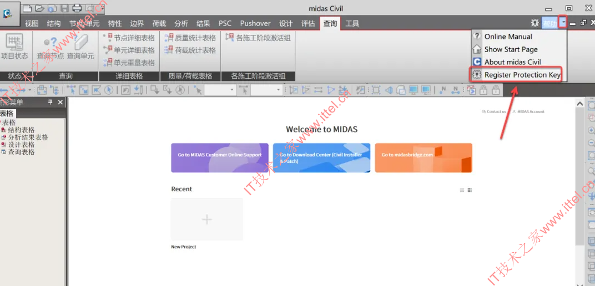
Task: Click the blue monitor display icon
Action: (x=414, y=90)
